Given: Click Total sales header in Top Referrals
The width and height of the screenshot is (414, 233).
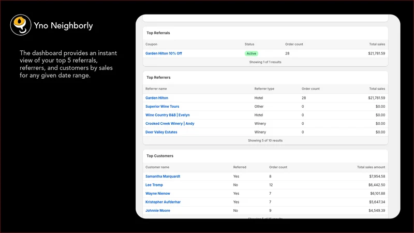Looking at the screenshot, I should coord(377,44).
